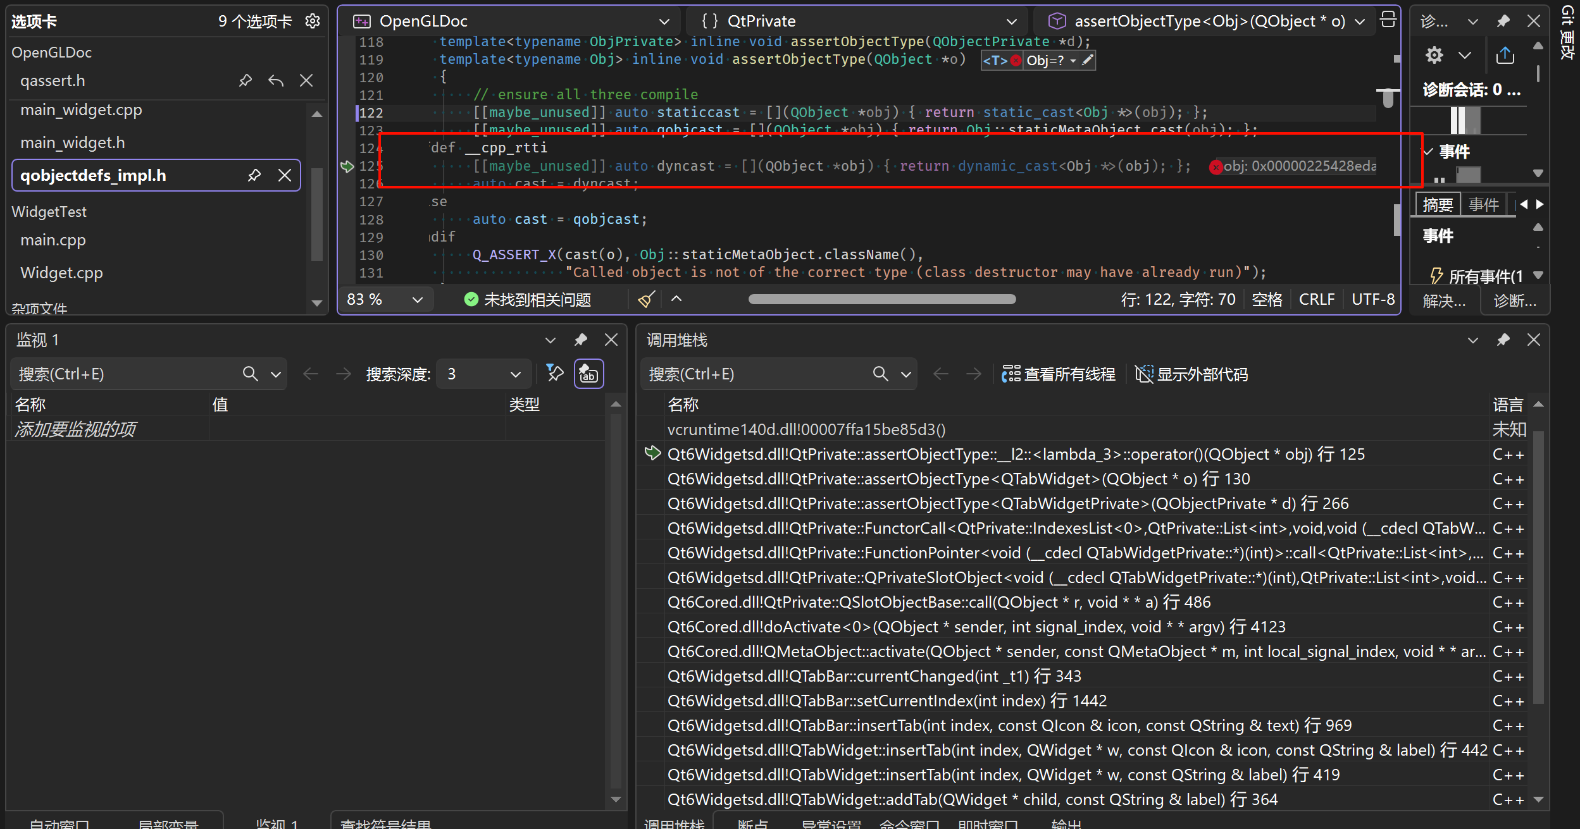Image resolution: width=1580 pixels, height=829 pixels.
Task: Select the assertObjectType<QTabWidget> stack frame
Action: tap(958, 479)
